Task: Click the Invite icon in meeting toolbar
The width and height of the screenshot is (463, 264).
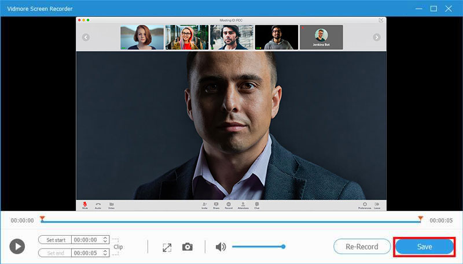Action: 204,204
